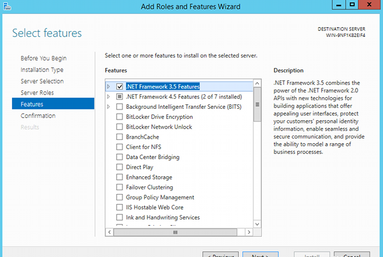The image size is (383, 257).
Task: Expand Background Intelligent Transfer Service node
Action: (109, 107)
